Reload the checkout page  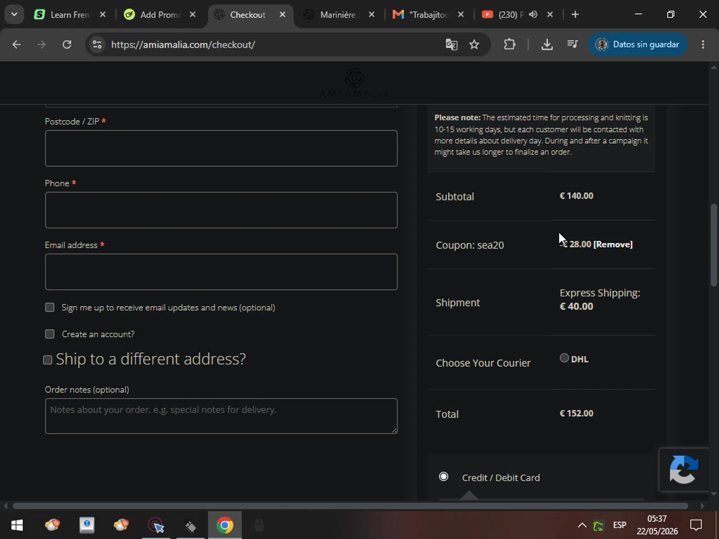(67, 45)
